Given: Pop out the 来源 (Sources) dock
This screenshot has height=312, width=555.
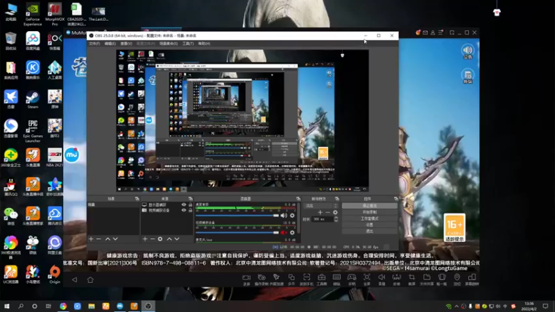Looking at the screenshot, I should 190,199.
